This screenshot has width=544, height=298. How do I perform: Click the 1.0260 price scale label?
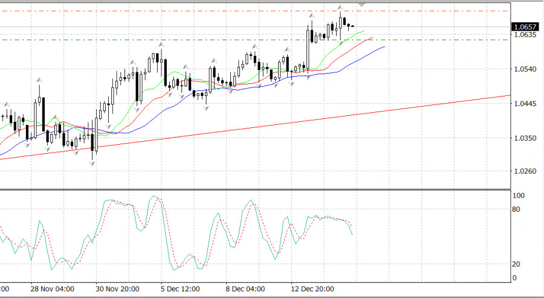523,171
